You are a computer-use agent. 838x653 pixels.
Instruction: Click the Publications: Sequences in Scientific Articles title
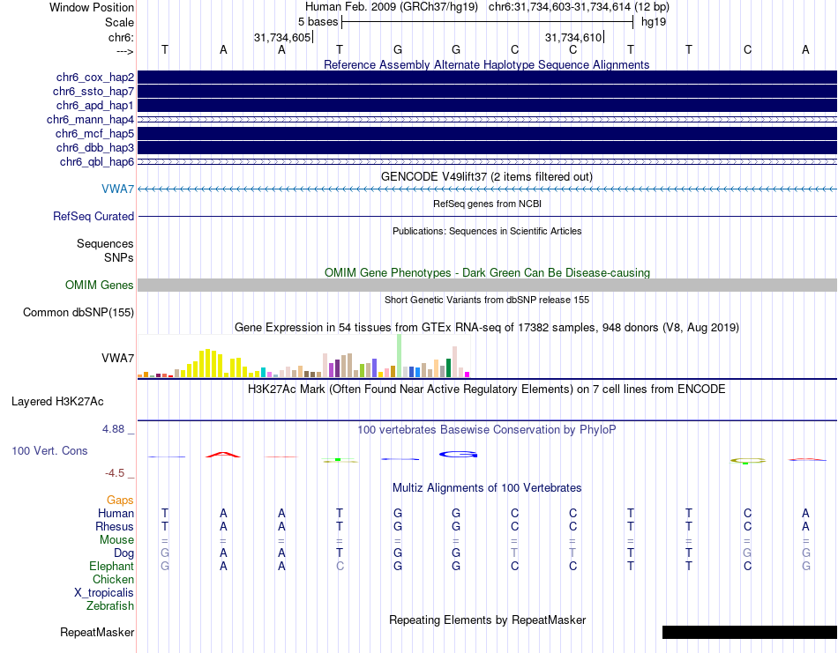[487, 231]
